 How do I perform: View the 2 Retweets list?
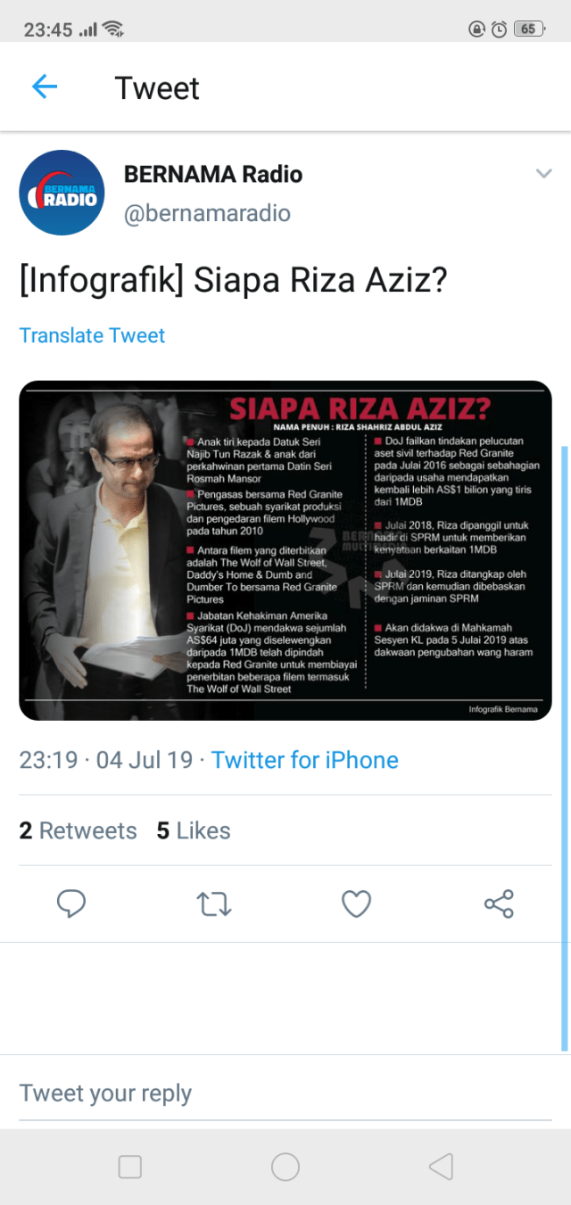78,830
